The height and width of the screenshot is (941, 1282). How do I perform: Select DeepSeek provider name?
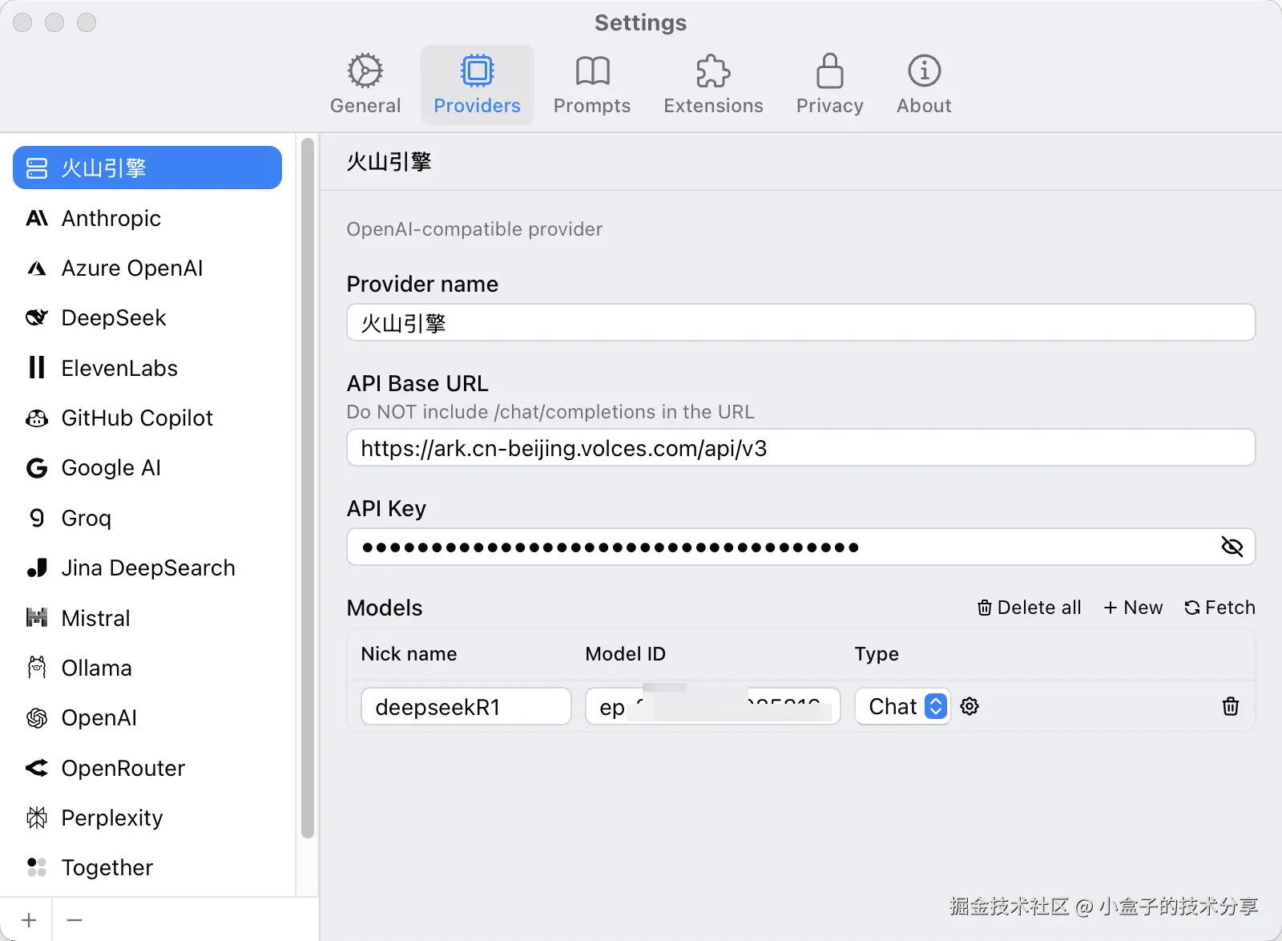click(x=114, y=318)
